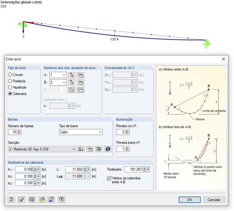The height and width of the screenshot is (211, 234).
Task: Click Parâmetro spinner arrows
Action: (x=144, y=169)
